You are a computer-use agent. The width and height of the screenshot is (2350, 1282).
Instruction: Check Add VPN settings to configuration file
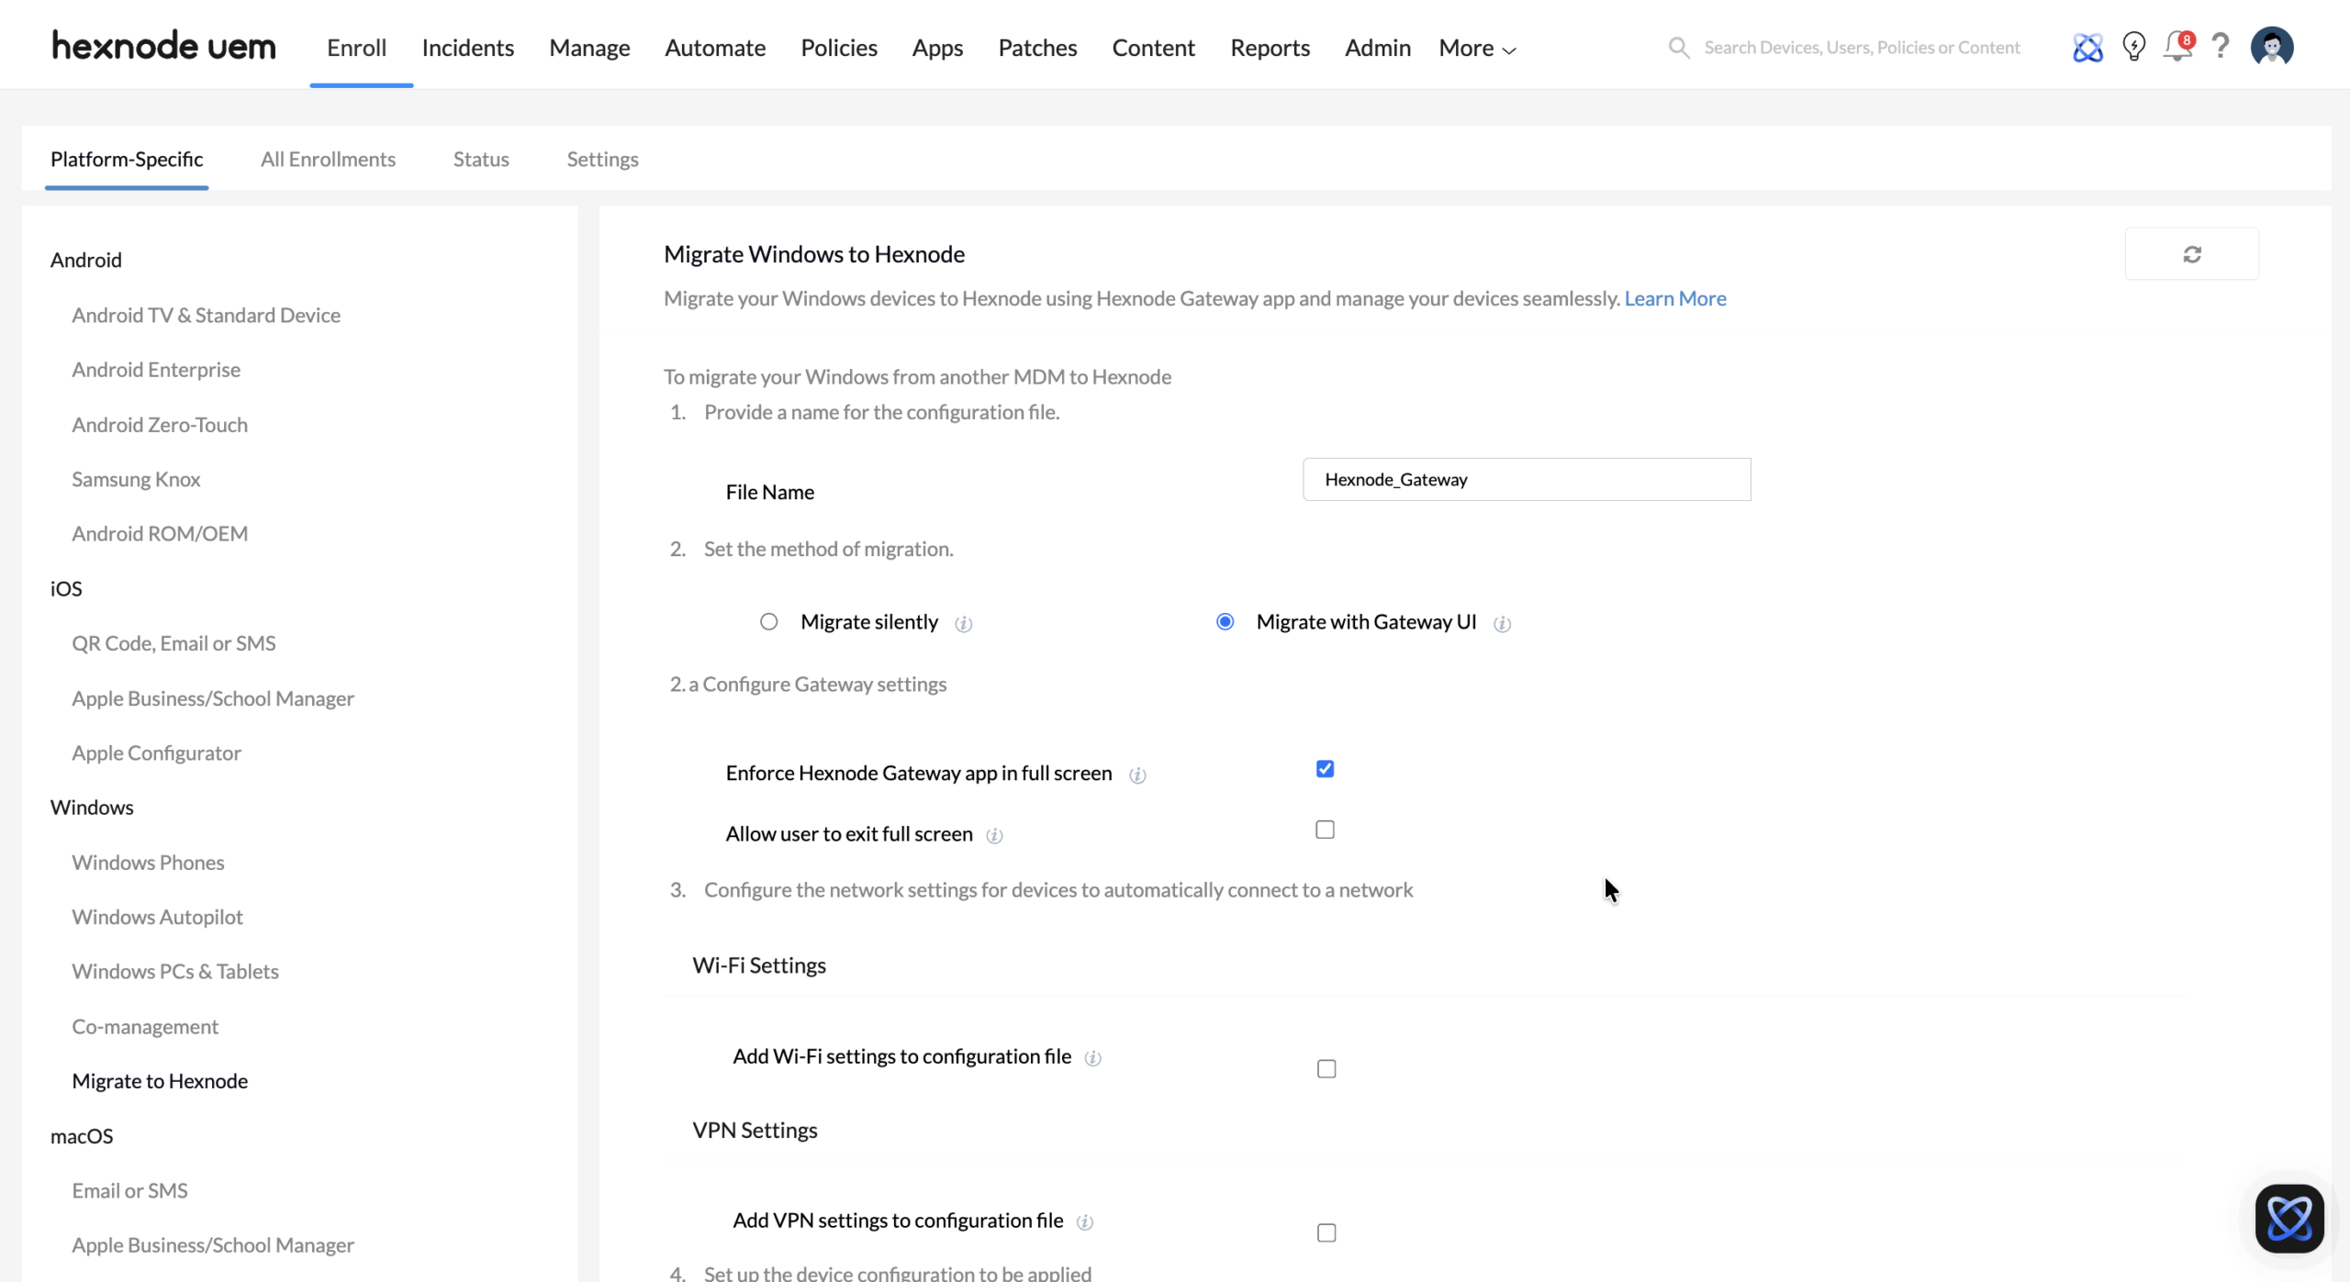[x=1326, y=1232]
